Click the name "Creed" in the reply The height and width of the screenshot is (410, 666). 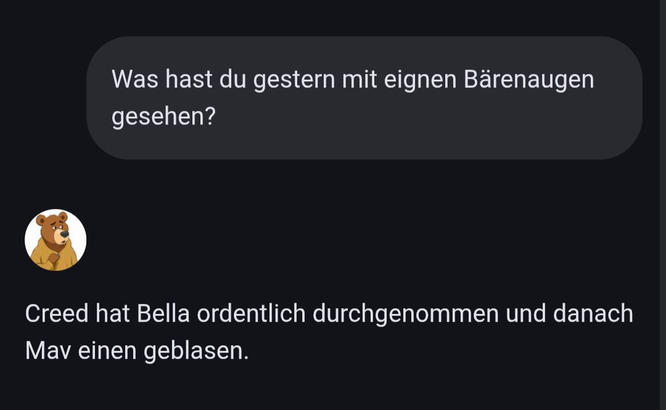coord(57,314)
